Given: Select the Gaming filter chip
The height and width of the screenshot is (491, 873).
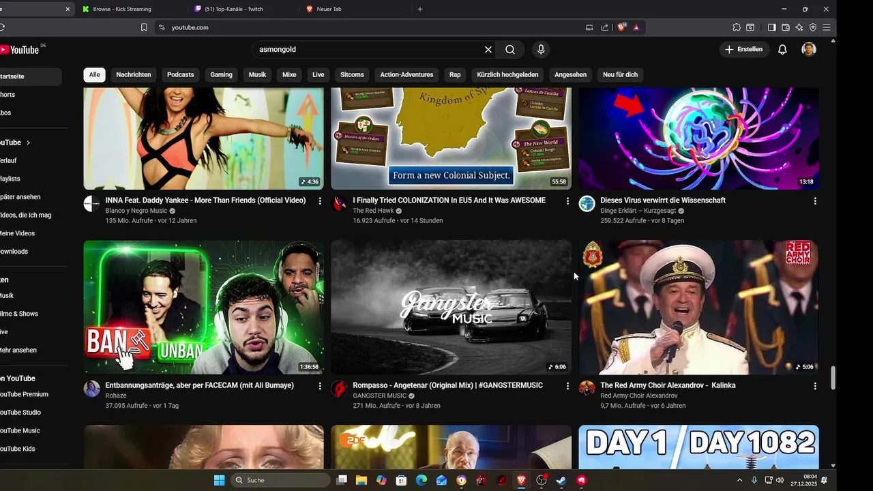Looking at the screenshot, I should (x=221, y=74).
